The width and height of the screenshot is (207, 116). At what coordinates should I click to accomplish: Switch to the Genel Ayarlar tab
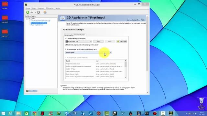(x=69, y=35)
